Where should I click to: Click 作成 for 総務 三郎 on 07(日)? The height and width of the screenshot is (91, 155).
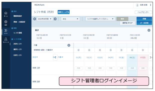[143, 68]
